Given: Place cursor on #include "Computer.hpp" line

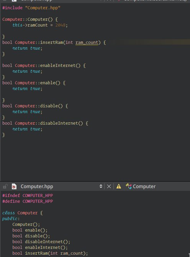Looking at the screenshot, I should coord(31,8).
